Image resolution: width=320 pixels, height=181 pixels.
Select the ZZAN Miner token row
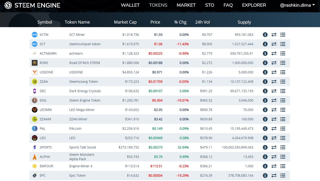point(160,119)
